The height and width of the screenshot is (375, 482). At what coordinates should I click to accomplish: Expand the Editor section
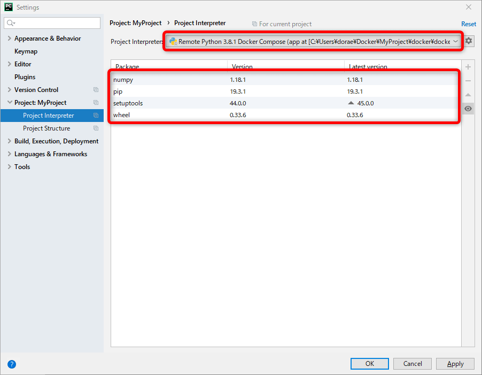(x=9, y=64)
